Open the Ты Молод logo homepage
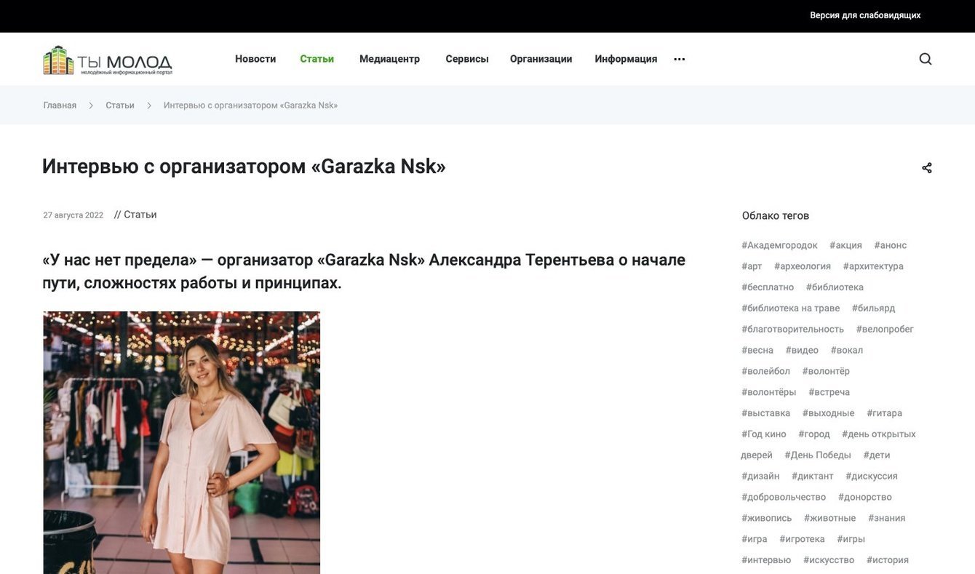 (108, 60)
